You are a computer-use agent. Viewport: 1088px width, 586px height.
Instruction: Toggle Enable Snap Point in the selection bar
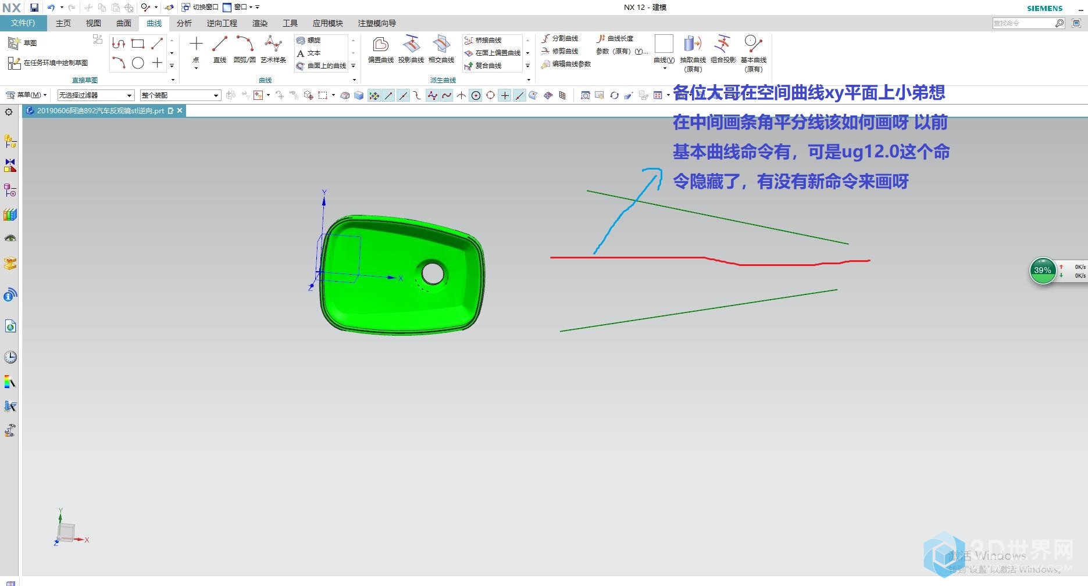[374, 96]
